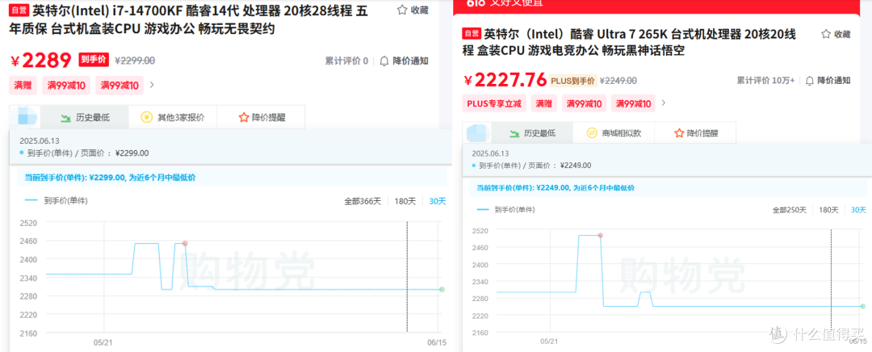This screenshot has height=352, width=872.
Task: Click green endpoint marker on right chart
Action: tap(863, 307)
